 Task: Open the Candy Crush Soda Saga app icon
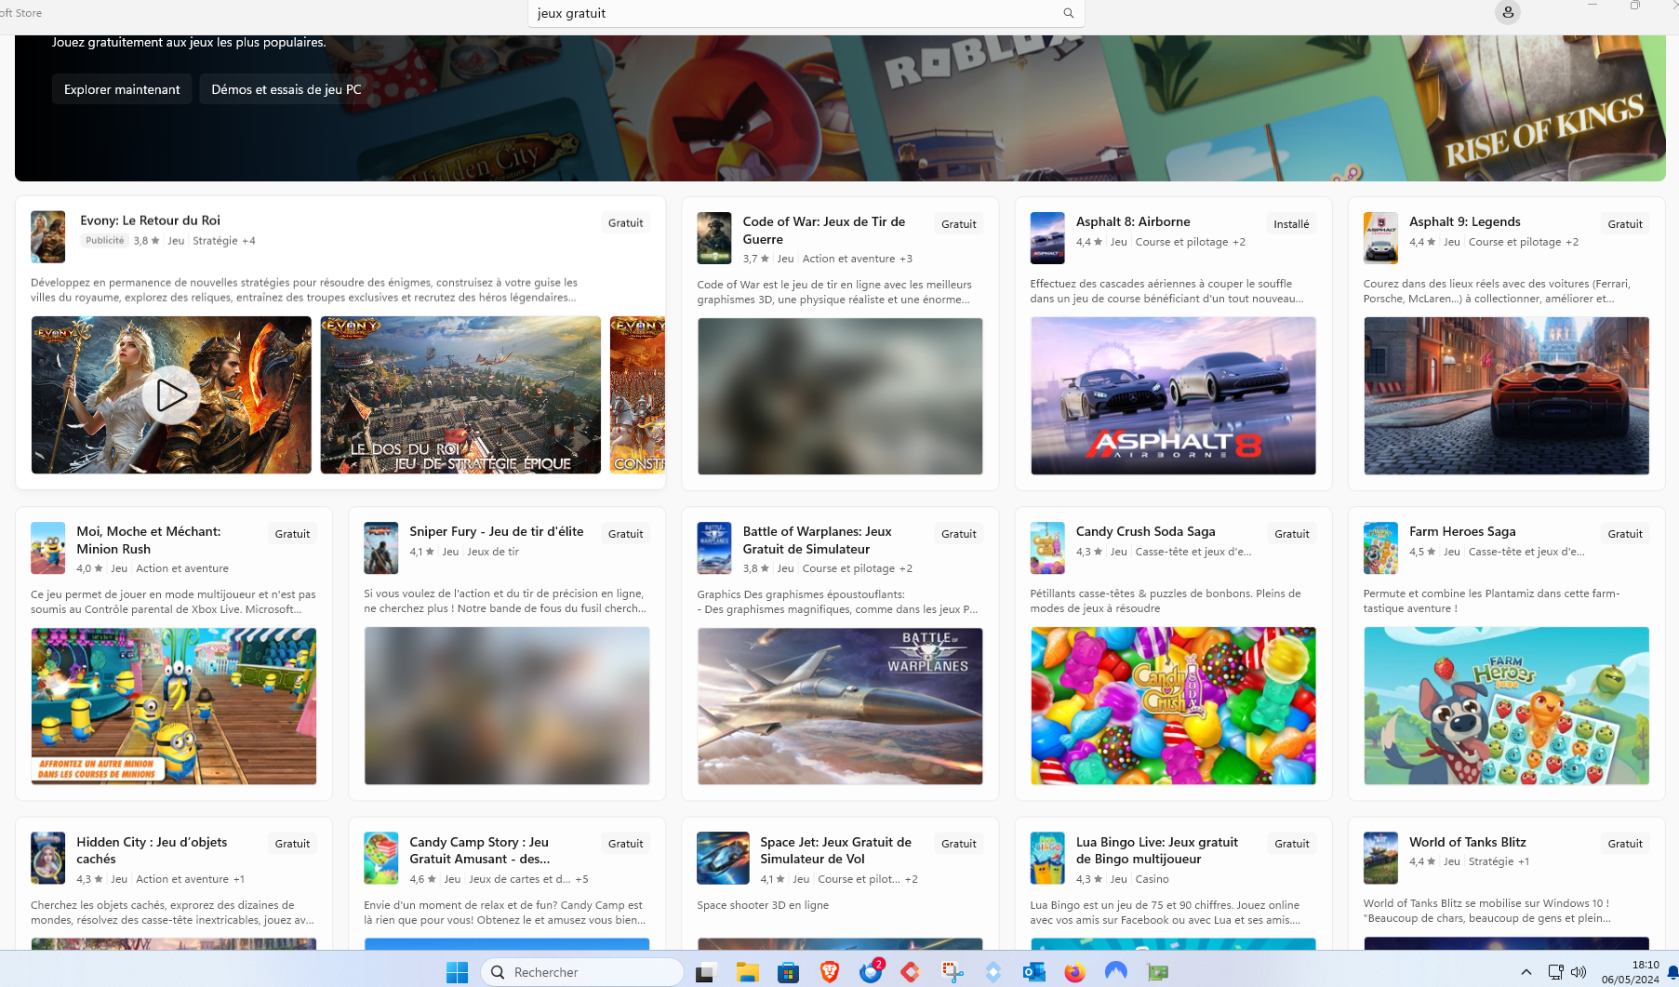click(x=1047, y=548)
